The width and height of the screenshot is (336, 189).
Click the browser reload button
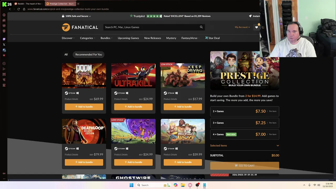coord(18,9)
